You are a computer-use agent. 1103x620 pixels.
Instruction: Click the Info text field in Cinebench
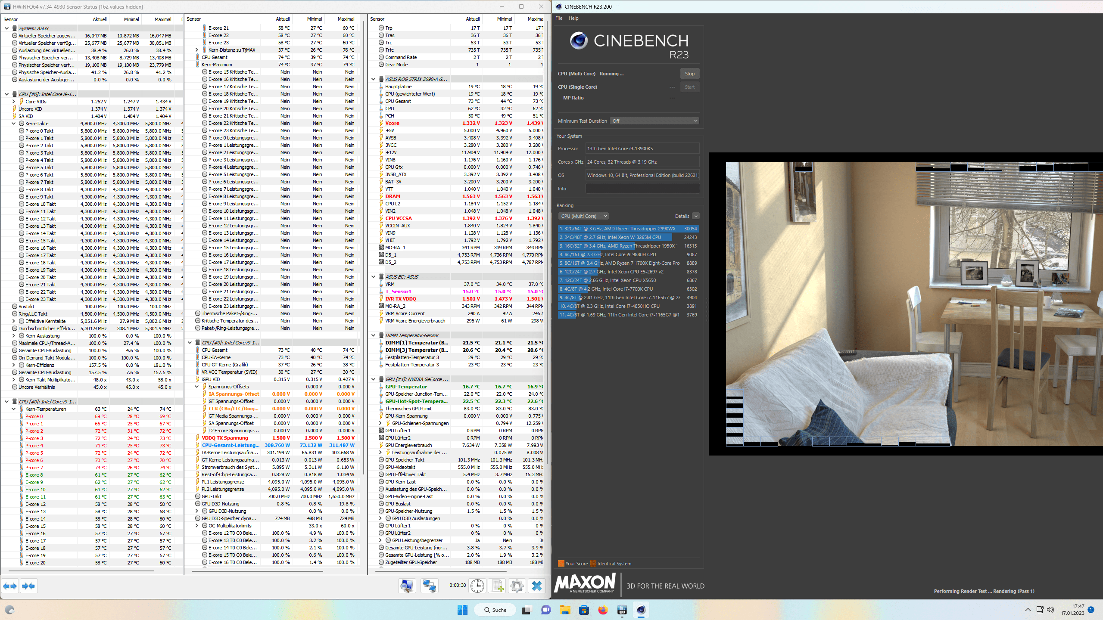[642, 189]
